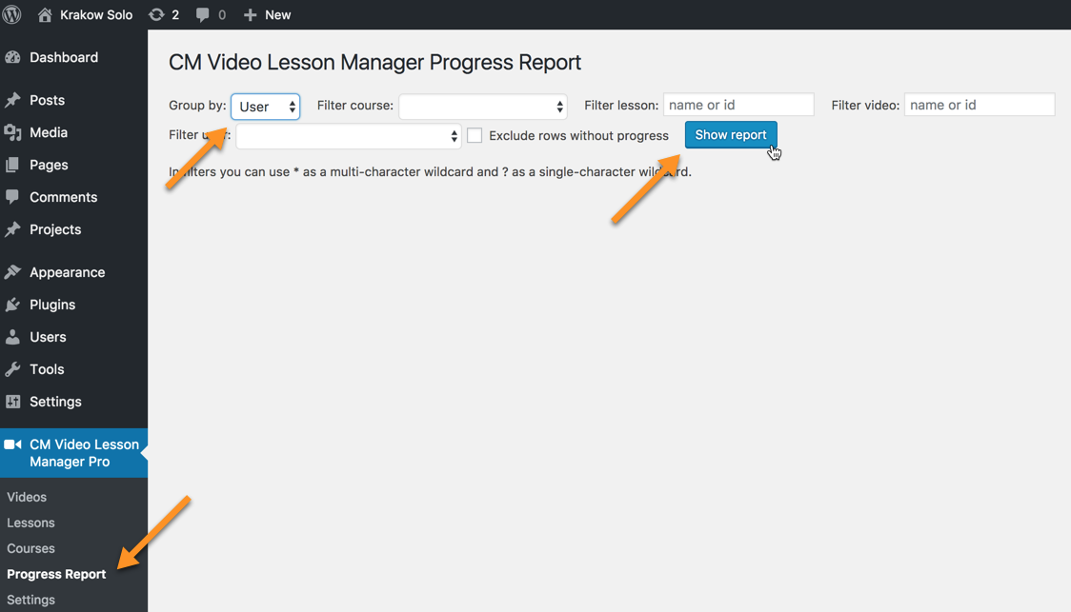
Task: Click the Media icon in sidebar
Action: tap(12, 132)
